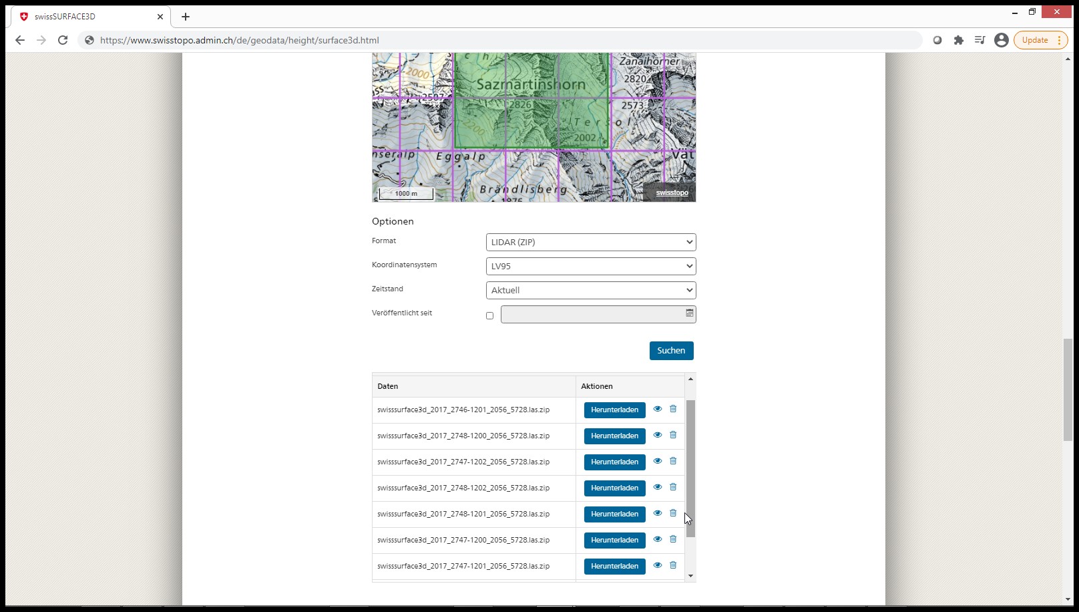This screenshot has height=612, width=1079.
Task: Open a new browser tab
Action: 186,17
